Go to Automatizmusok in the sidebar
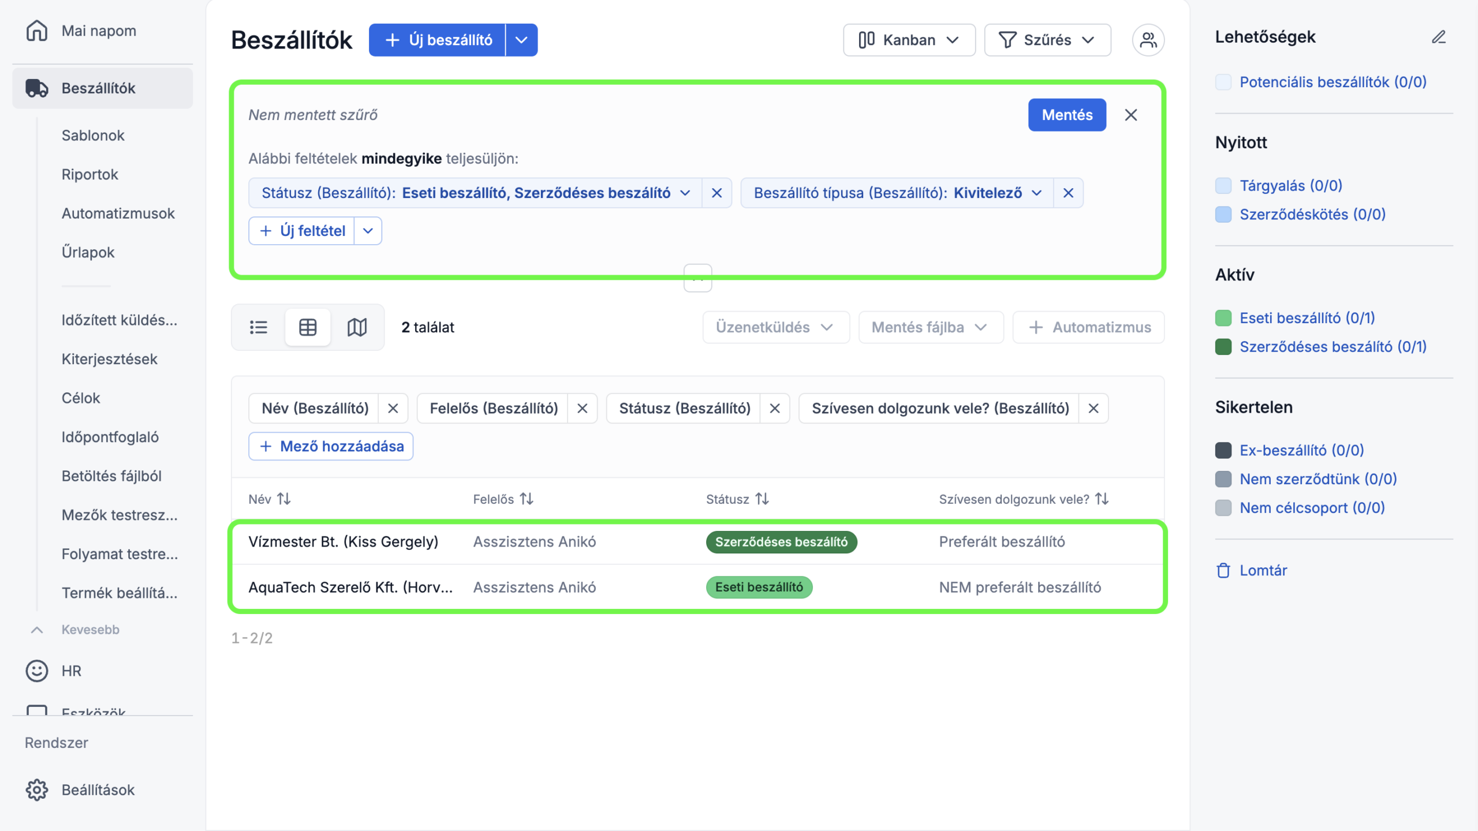This screenshot has width=1478, height=831. point(118,214)
